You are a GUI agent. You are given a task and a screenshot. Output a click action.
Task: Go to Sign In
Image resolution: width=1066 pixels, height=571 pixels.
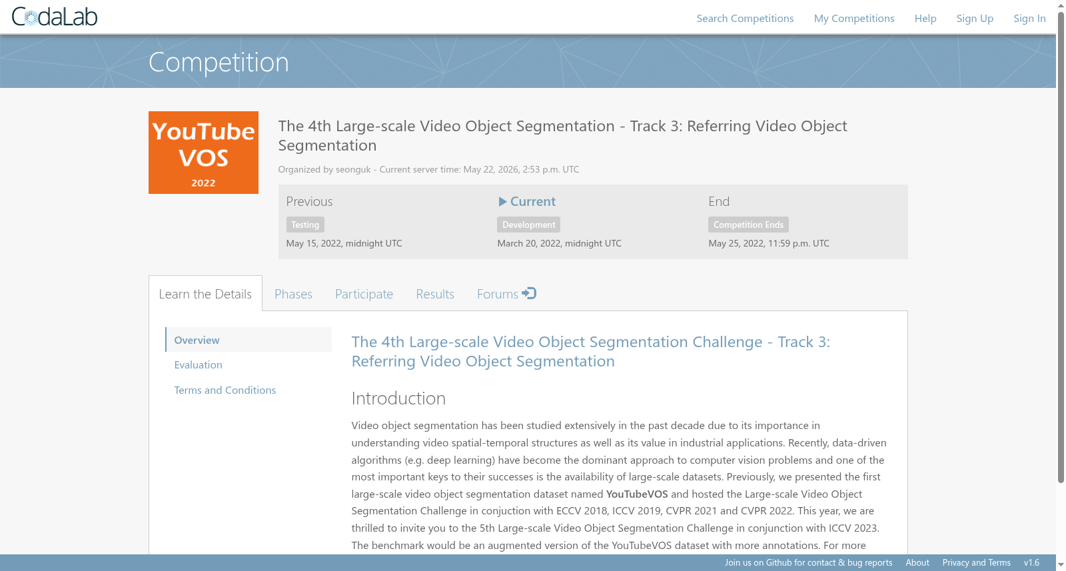(1029, 18)
